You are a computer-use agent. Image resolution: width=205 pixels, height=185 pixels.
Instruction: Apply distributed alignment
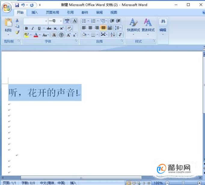[x=110, y=28]
